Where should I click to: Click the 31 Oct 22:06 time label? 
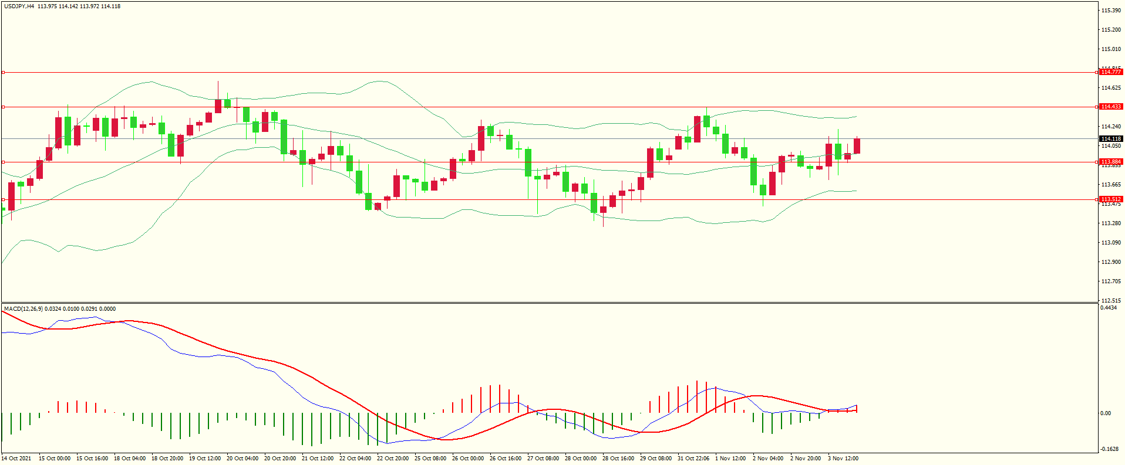693,459
